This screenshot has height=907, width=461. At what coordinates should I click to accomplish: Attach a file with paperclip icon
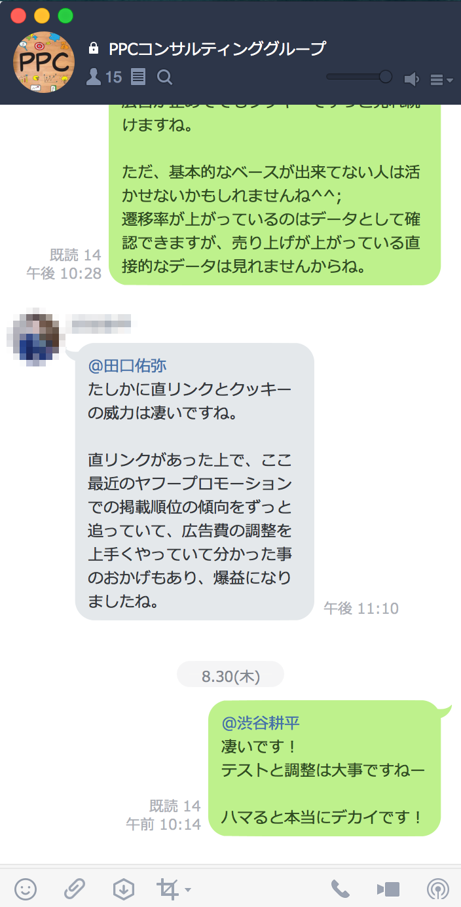[x=75, y=889]
